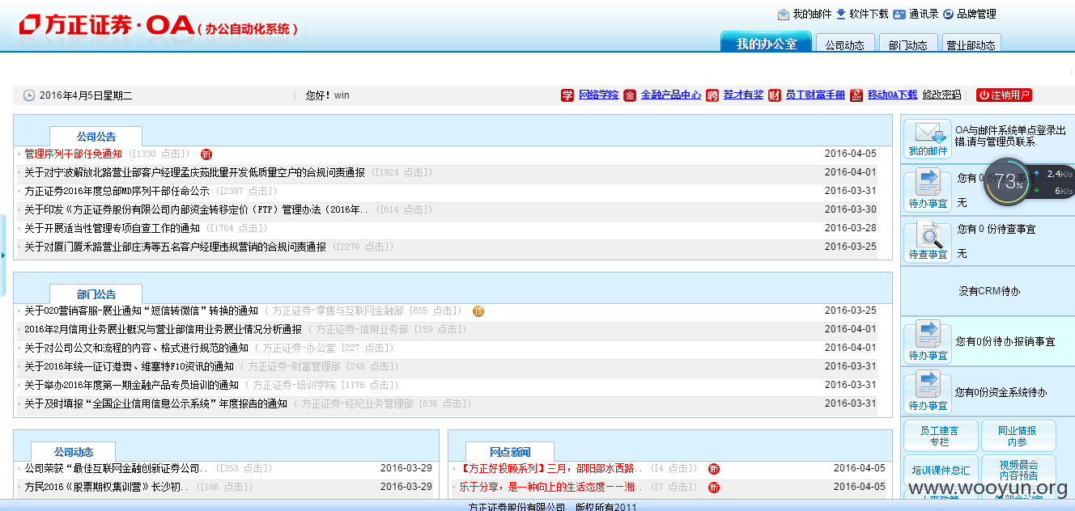Click the mobile OA download icon
This screenshot has height=511, width=1075.
[x=856, y=95]
